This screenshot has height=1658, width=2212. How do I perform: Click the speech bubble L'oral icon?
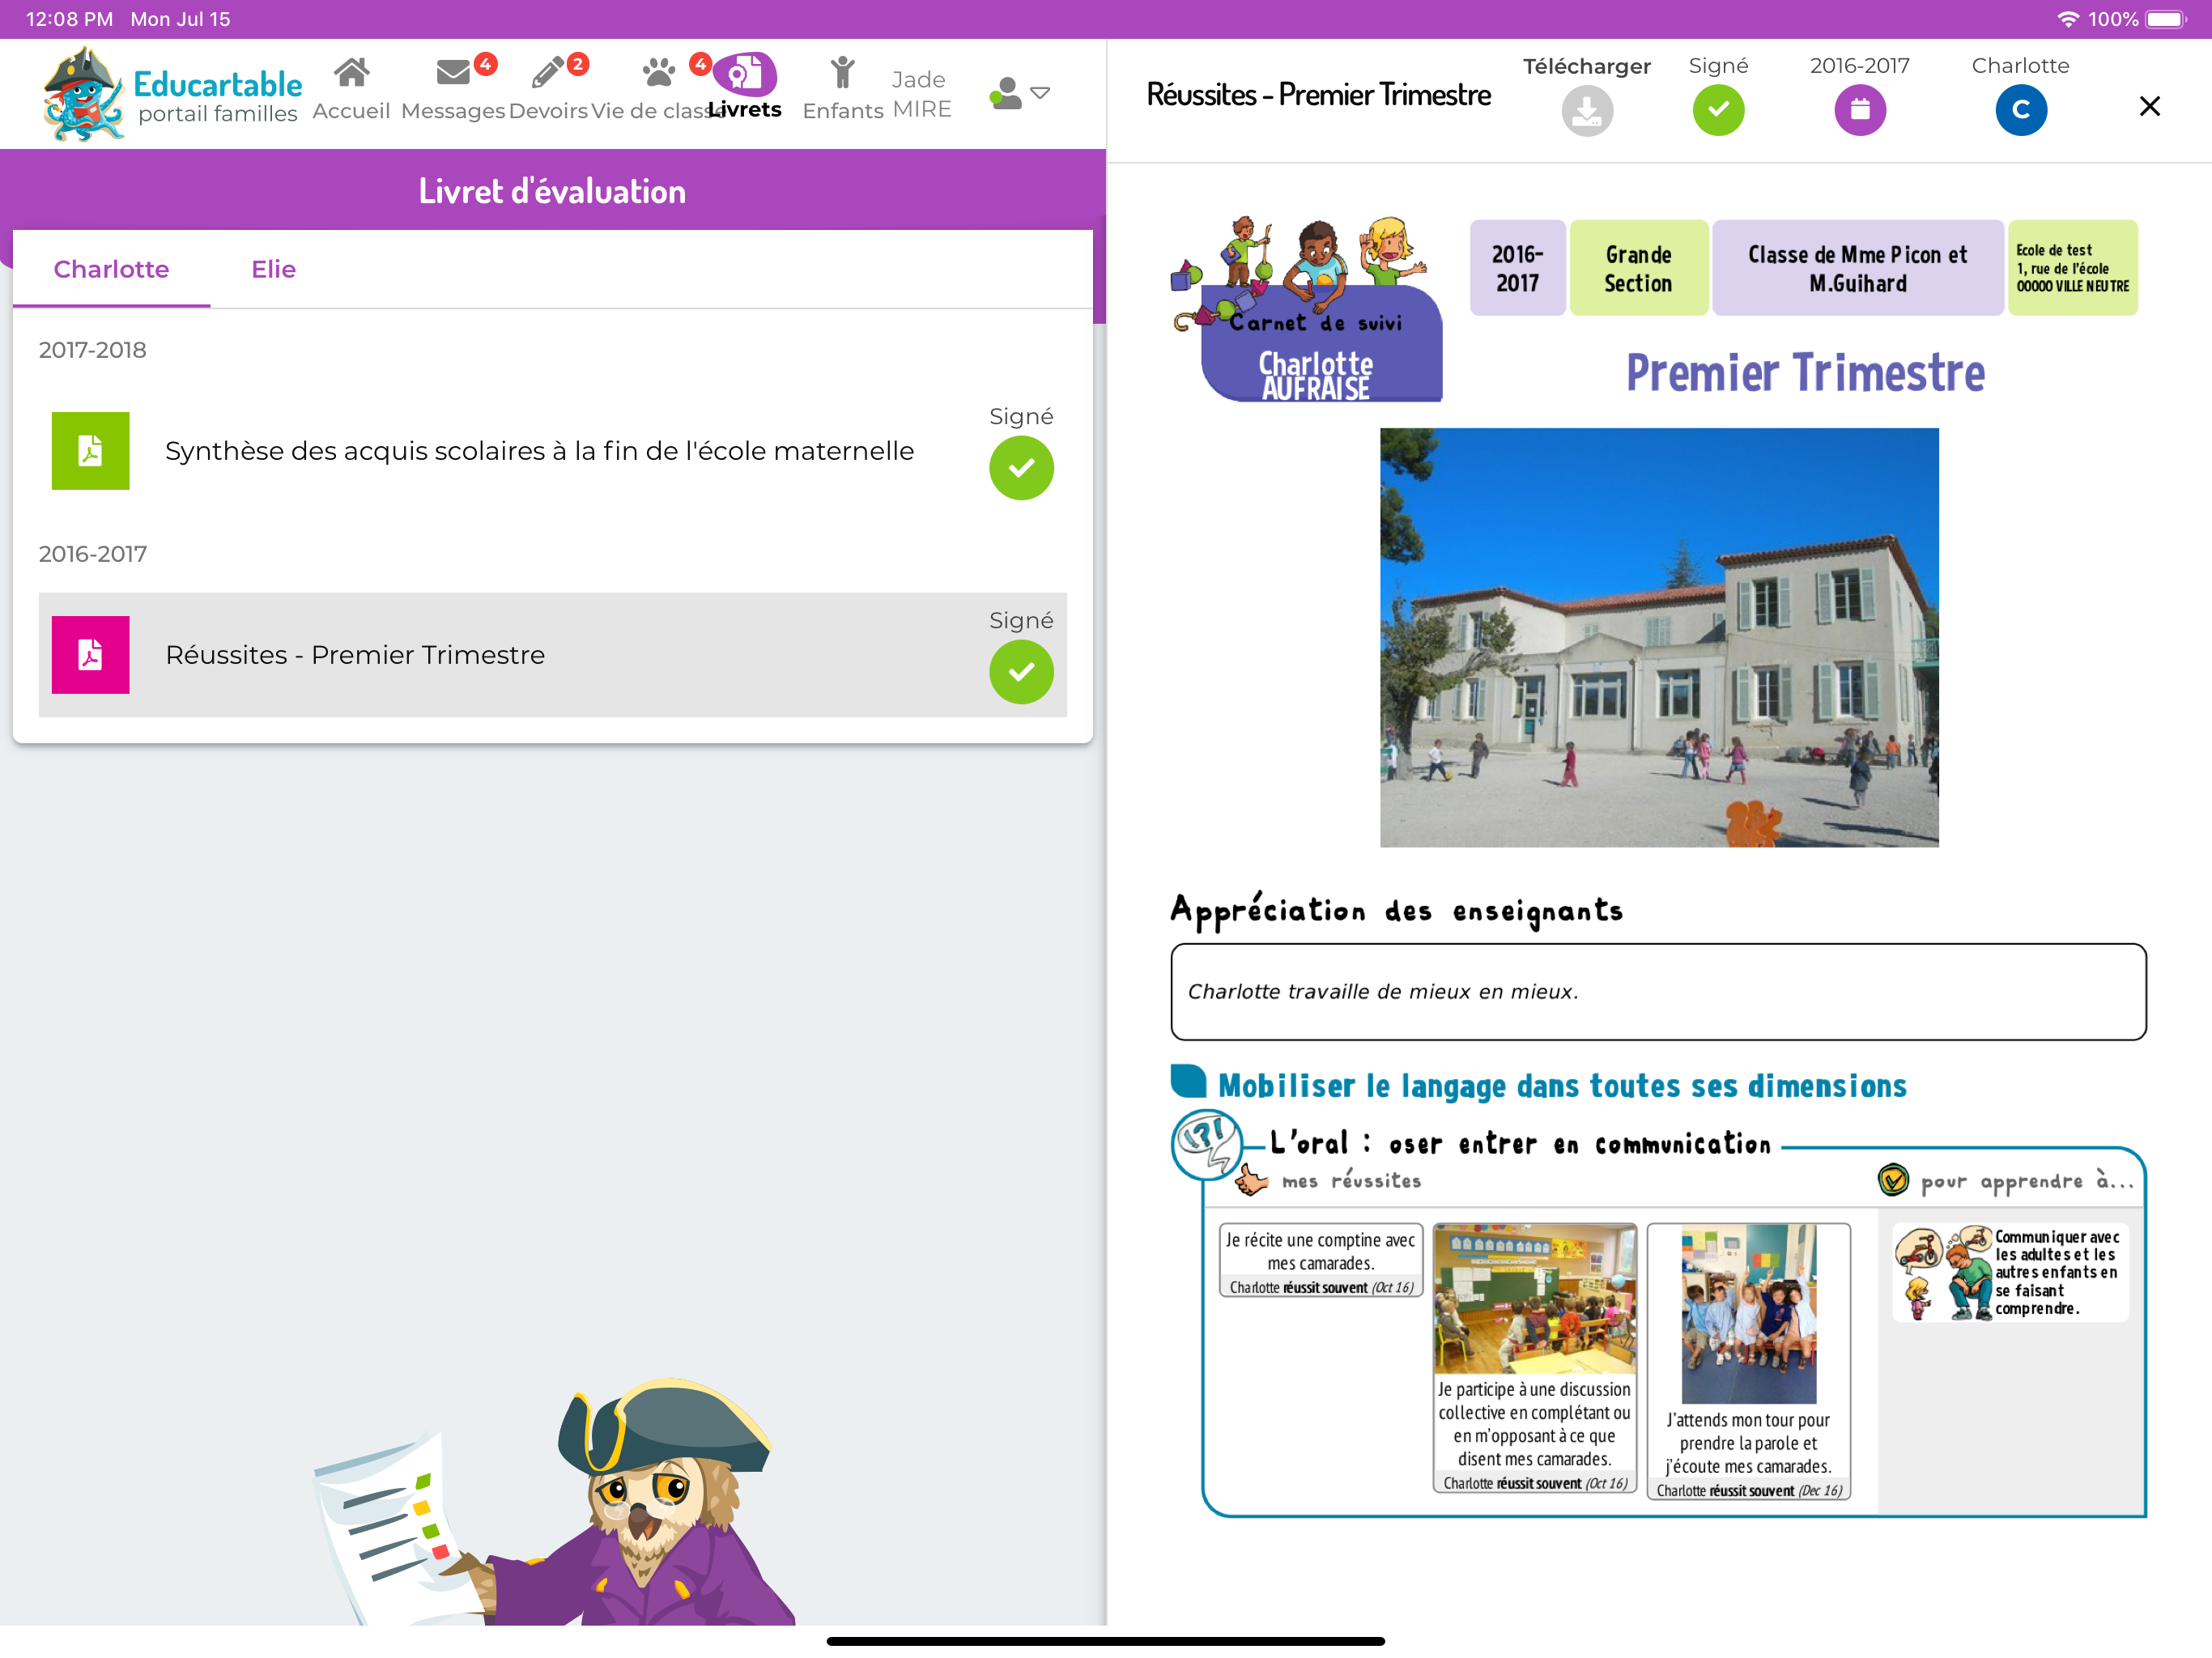(x=1207, y=1145)
